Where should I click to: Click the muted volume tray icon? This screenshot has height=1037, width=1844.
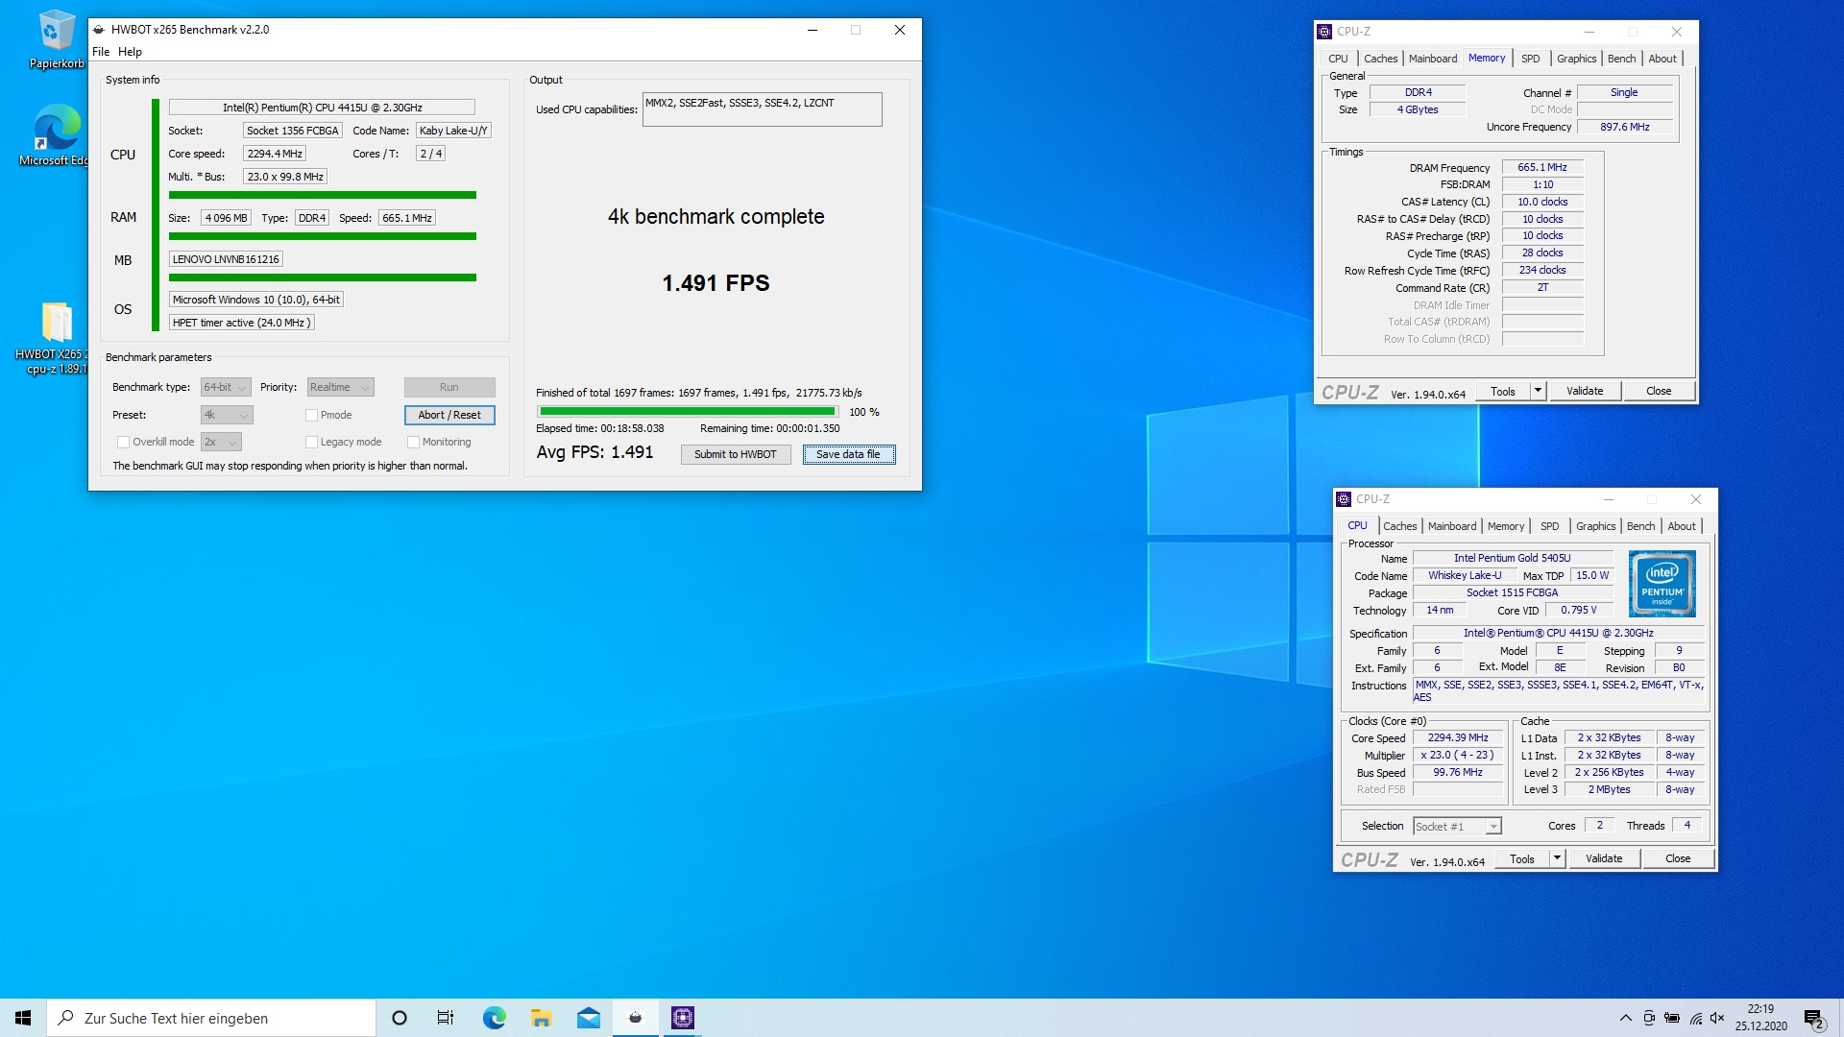tap(1718, 1018)
